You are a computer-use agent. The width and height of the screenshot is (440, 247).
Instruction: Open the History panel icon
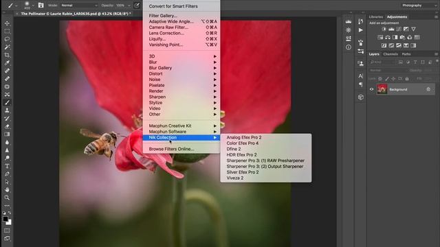point(361,21)
